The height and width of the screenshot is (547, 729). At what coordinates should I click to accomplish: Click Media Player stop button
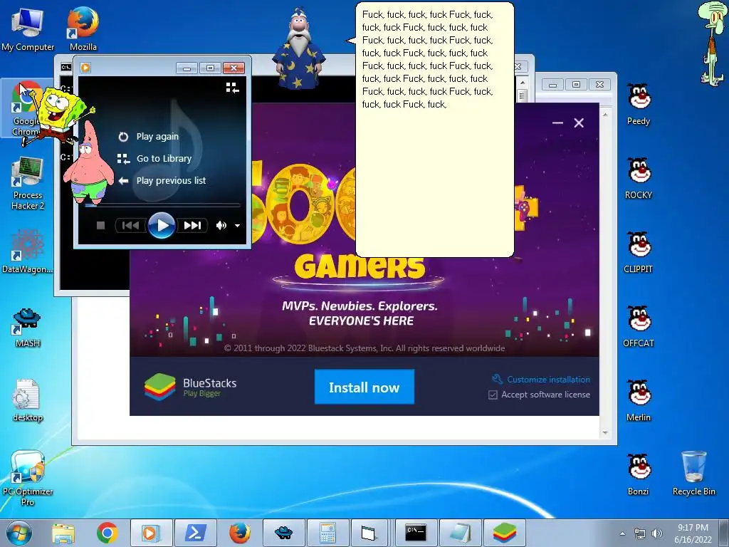100,226
